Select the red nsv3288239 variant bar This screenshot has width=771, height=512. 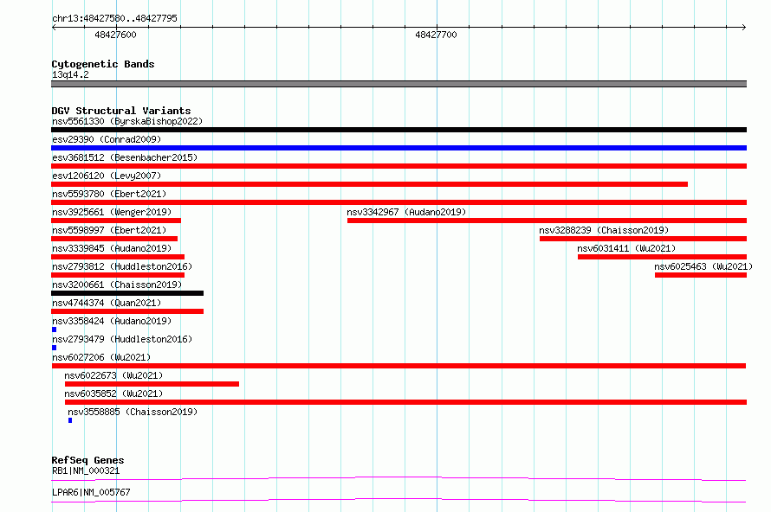[643, 239]
